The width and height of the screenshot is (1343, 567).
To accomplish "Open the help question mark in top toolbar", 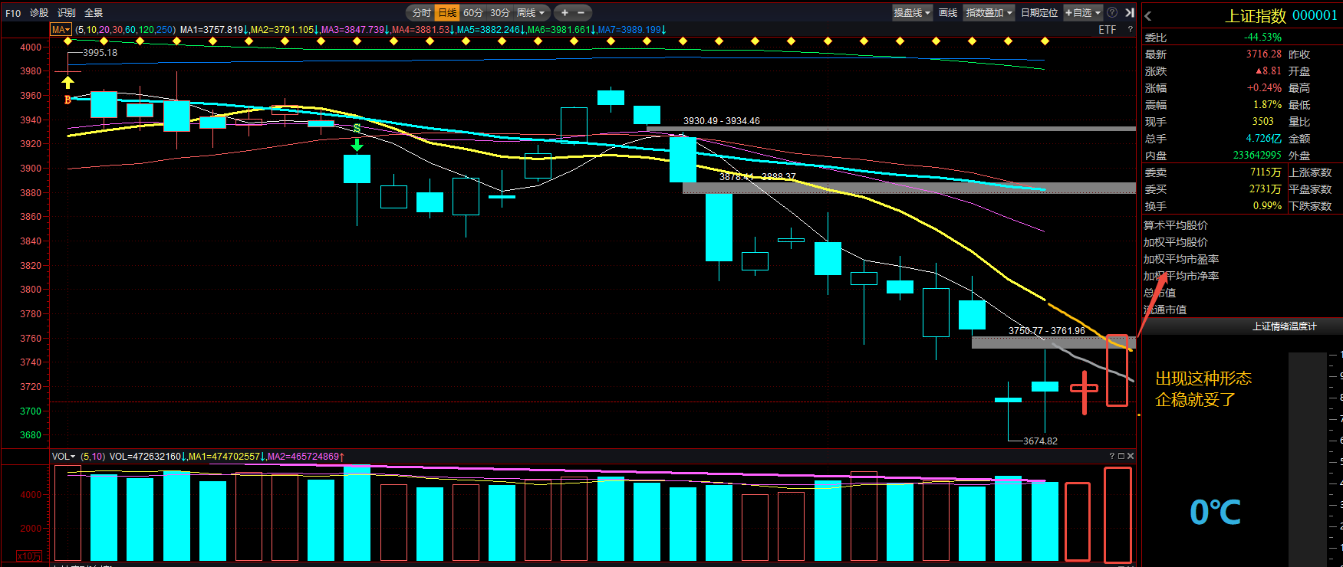I will [1112, 12].
